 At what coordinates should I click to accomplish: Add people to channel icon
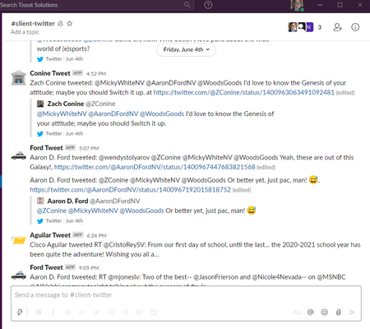(338, 27)
